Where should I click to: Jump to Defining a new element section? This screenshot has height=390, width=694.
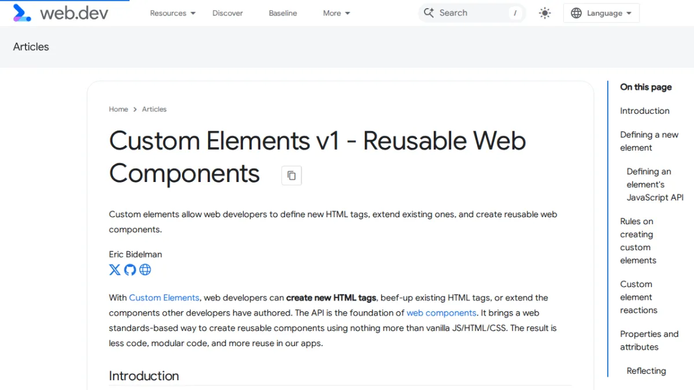(x=649, y=141)
